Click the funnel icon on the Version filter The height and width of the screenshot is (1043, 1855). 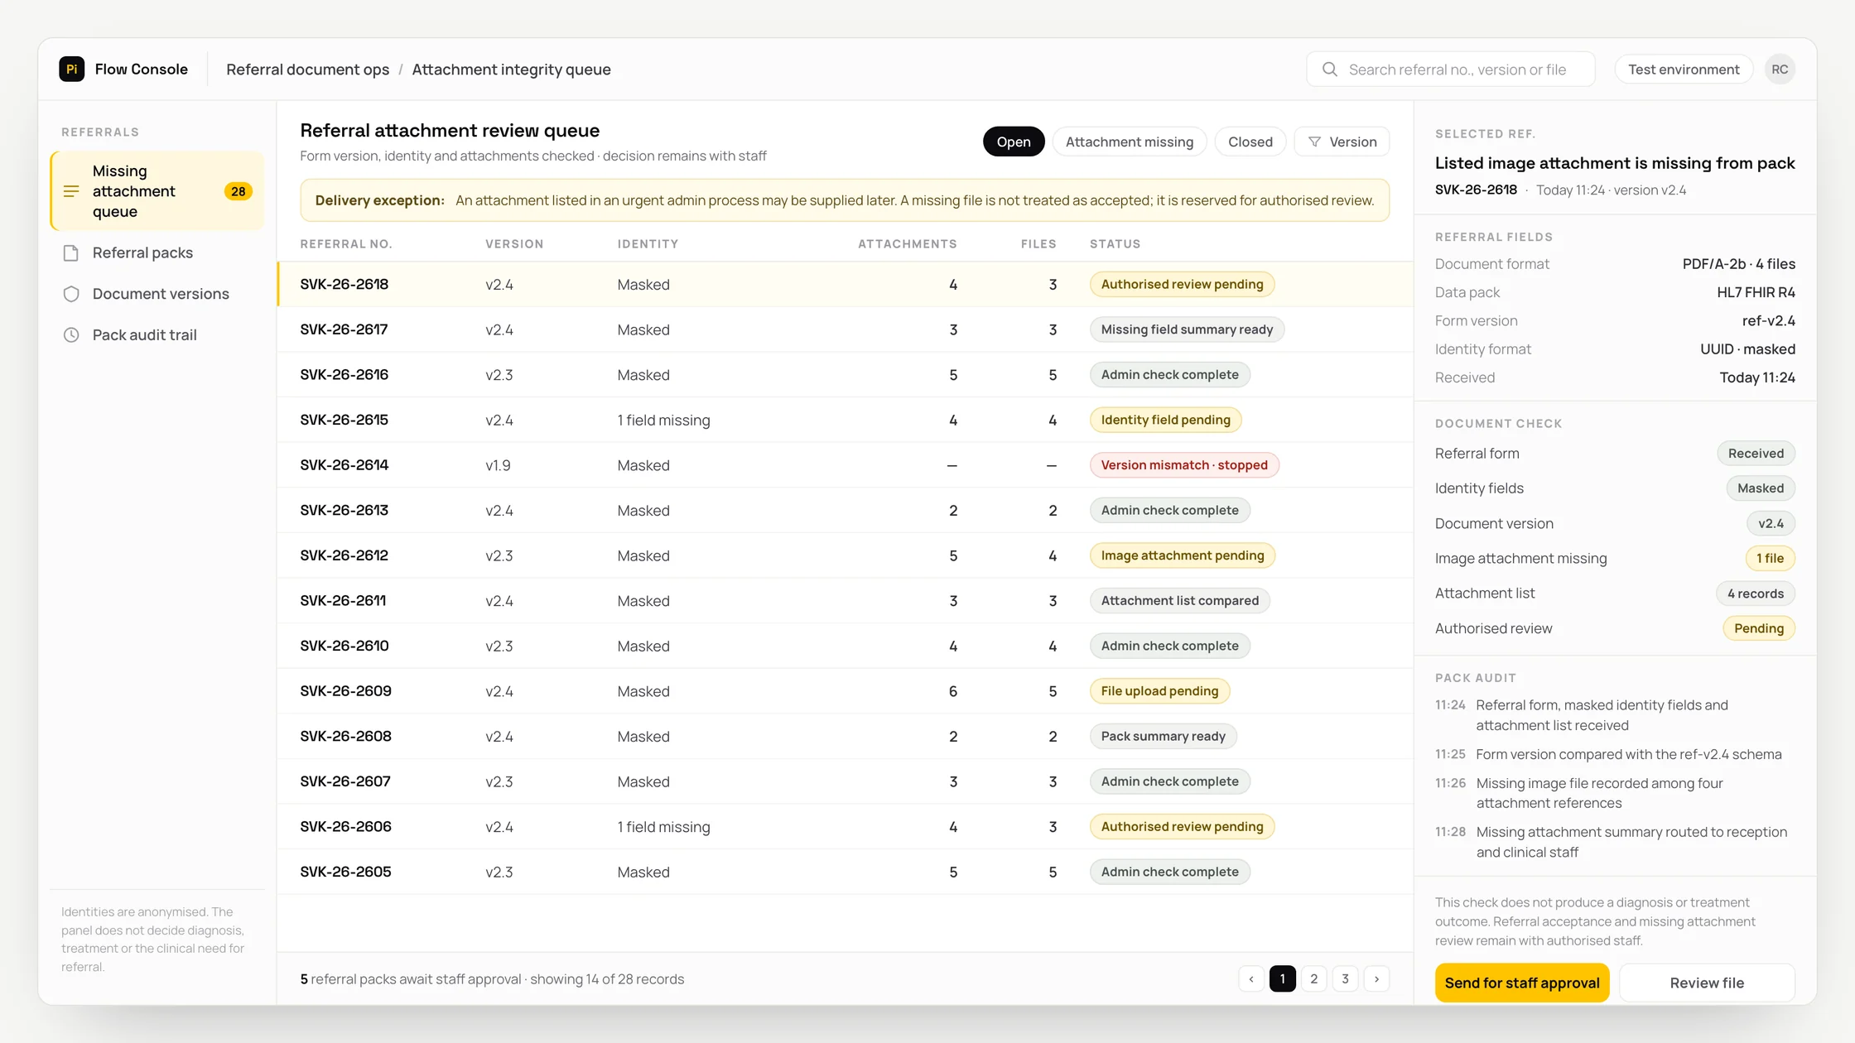point(1314,142)
